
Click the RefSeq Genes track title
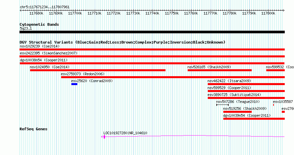33,129
